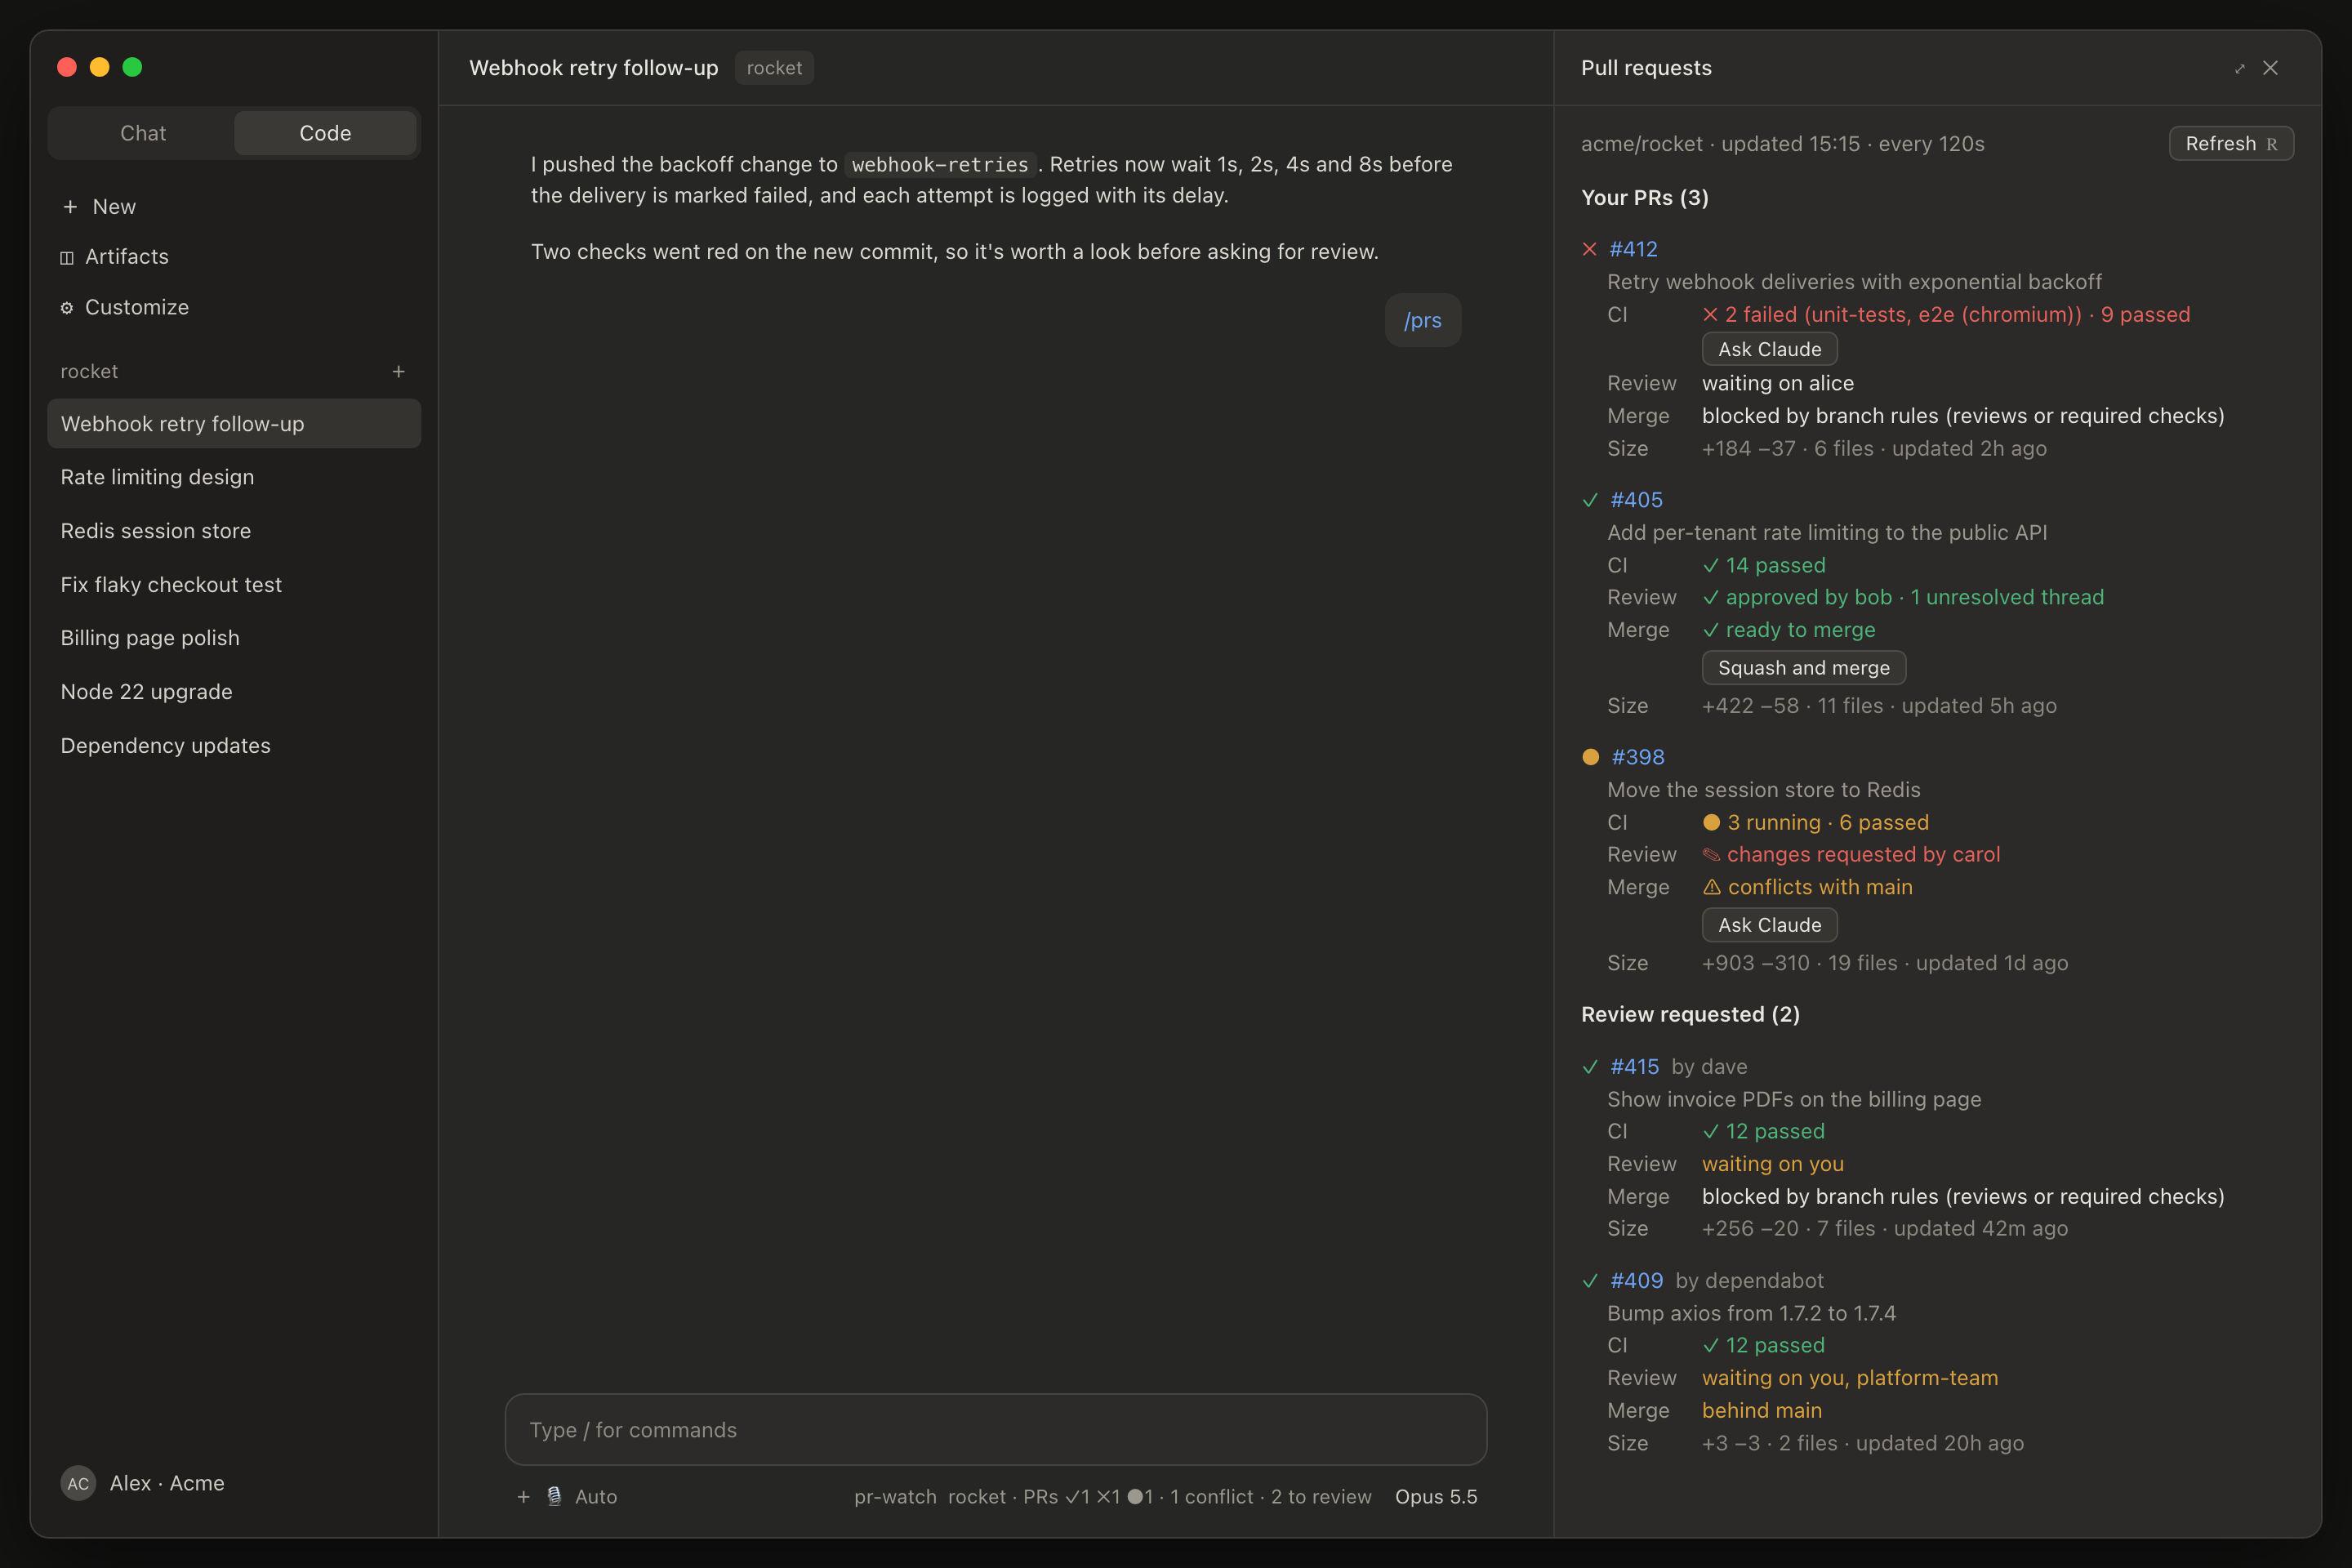Click 'changes requested by carol' text
2352x1568 pixels.
[1863, 854]
